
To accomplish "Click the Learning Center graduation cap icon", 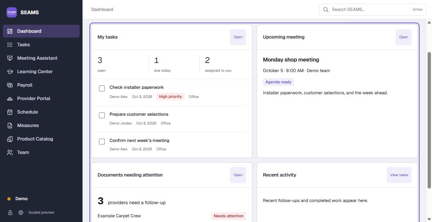I will (10, 72).
